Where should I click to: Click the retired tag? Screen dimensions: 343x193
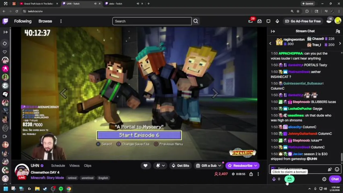[x=72, y=178]
